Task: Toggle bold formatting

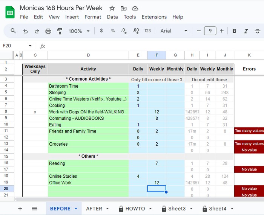Action: pos(234,31)
